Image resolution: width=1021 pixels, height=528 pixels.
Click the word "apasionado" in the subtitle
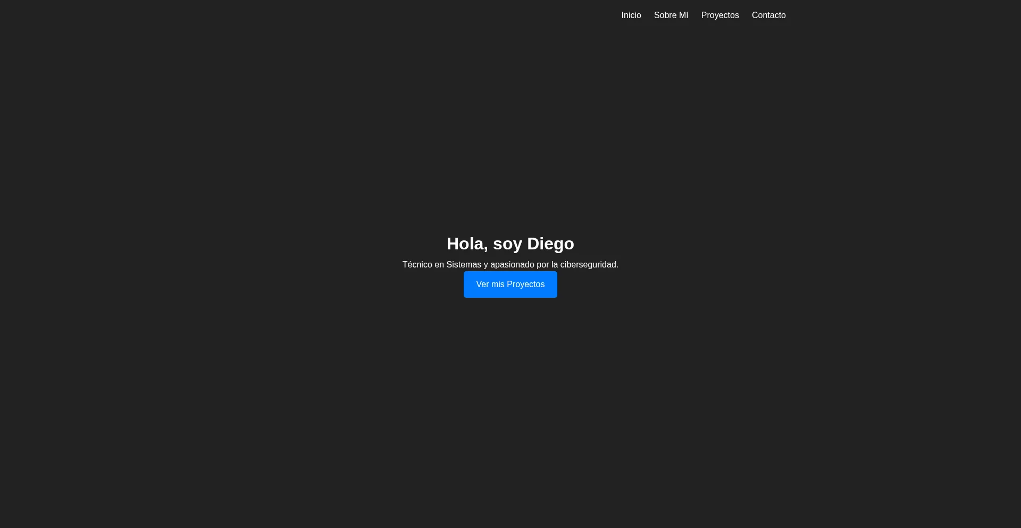point(512,265)
